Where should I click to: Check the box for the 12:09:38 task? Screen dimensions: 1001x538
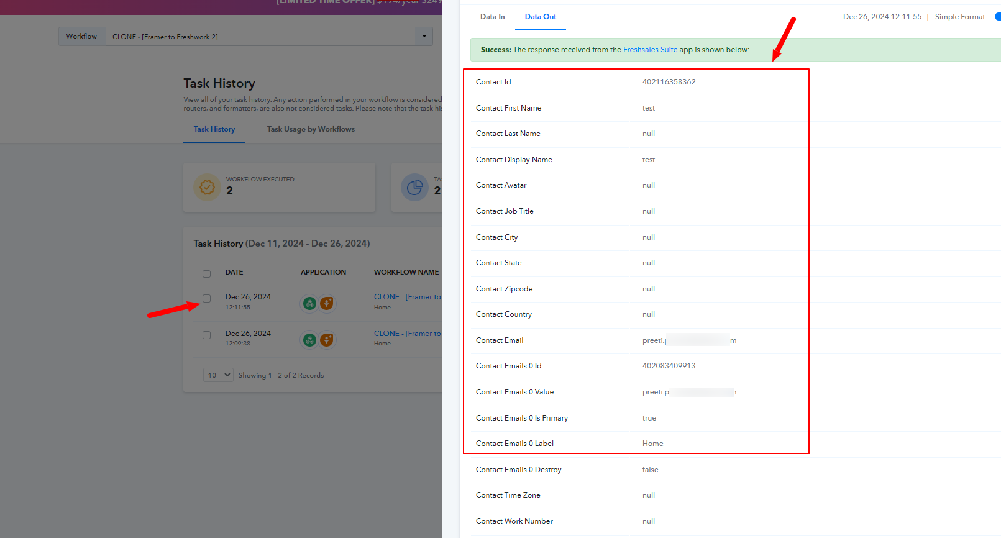click(x=207, y=335)
